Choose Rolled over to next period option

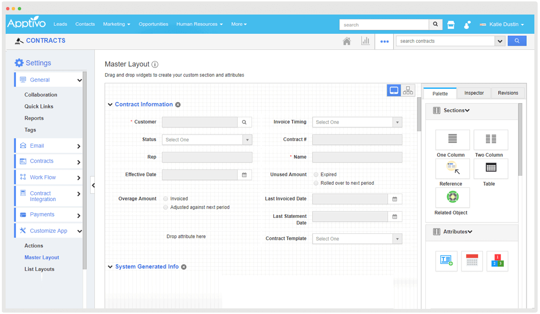(316, 183)
